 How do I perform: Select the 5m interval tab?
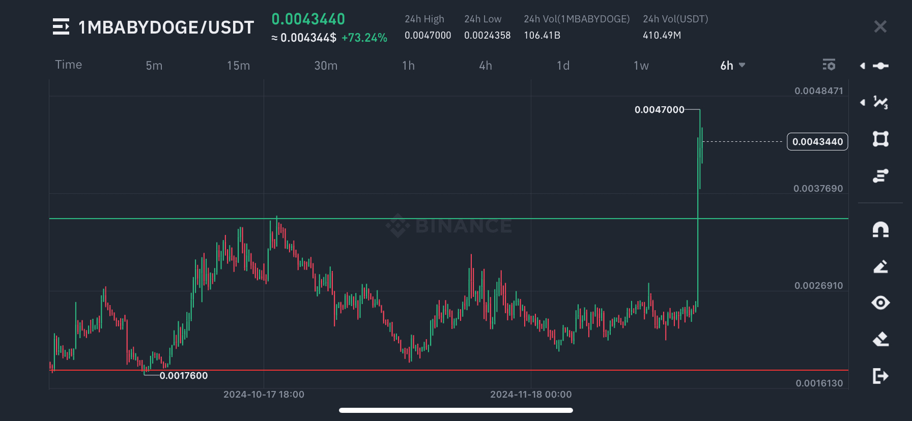pyautogui.click(x=154, y=66)
